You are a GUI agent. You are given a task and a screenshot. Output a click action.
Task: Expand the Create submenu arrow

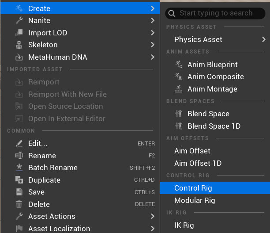click(x=152, y=8)
